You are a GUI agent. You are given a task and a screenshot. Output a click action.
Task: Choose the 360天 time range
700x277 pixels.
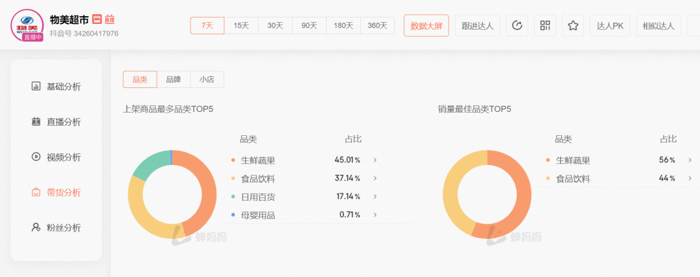[377, 26]
